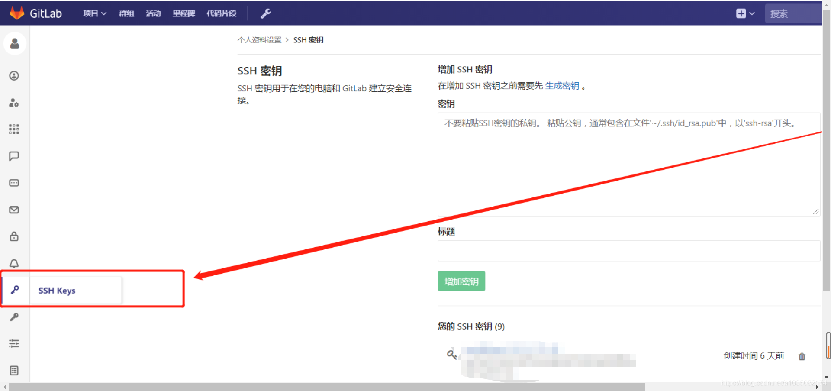Open the admin wrench icon in top bar
Screen dimensions: 831x391
(x=265, y=13)
